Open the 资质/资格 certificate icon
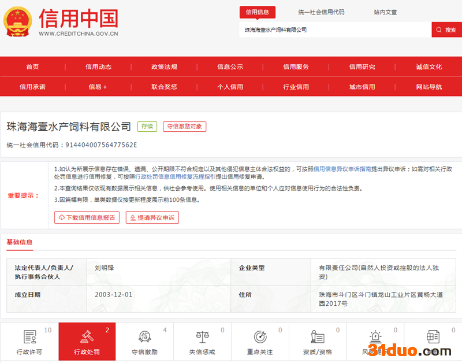 pyautogui.click(x=318, y=336)
